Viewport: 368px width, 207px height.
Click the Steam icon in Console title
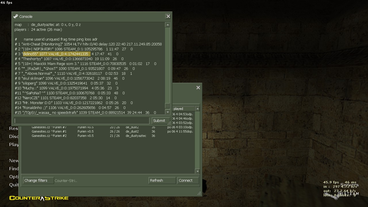point(16,16)
